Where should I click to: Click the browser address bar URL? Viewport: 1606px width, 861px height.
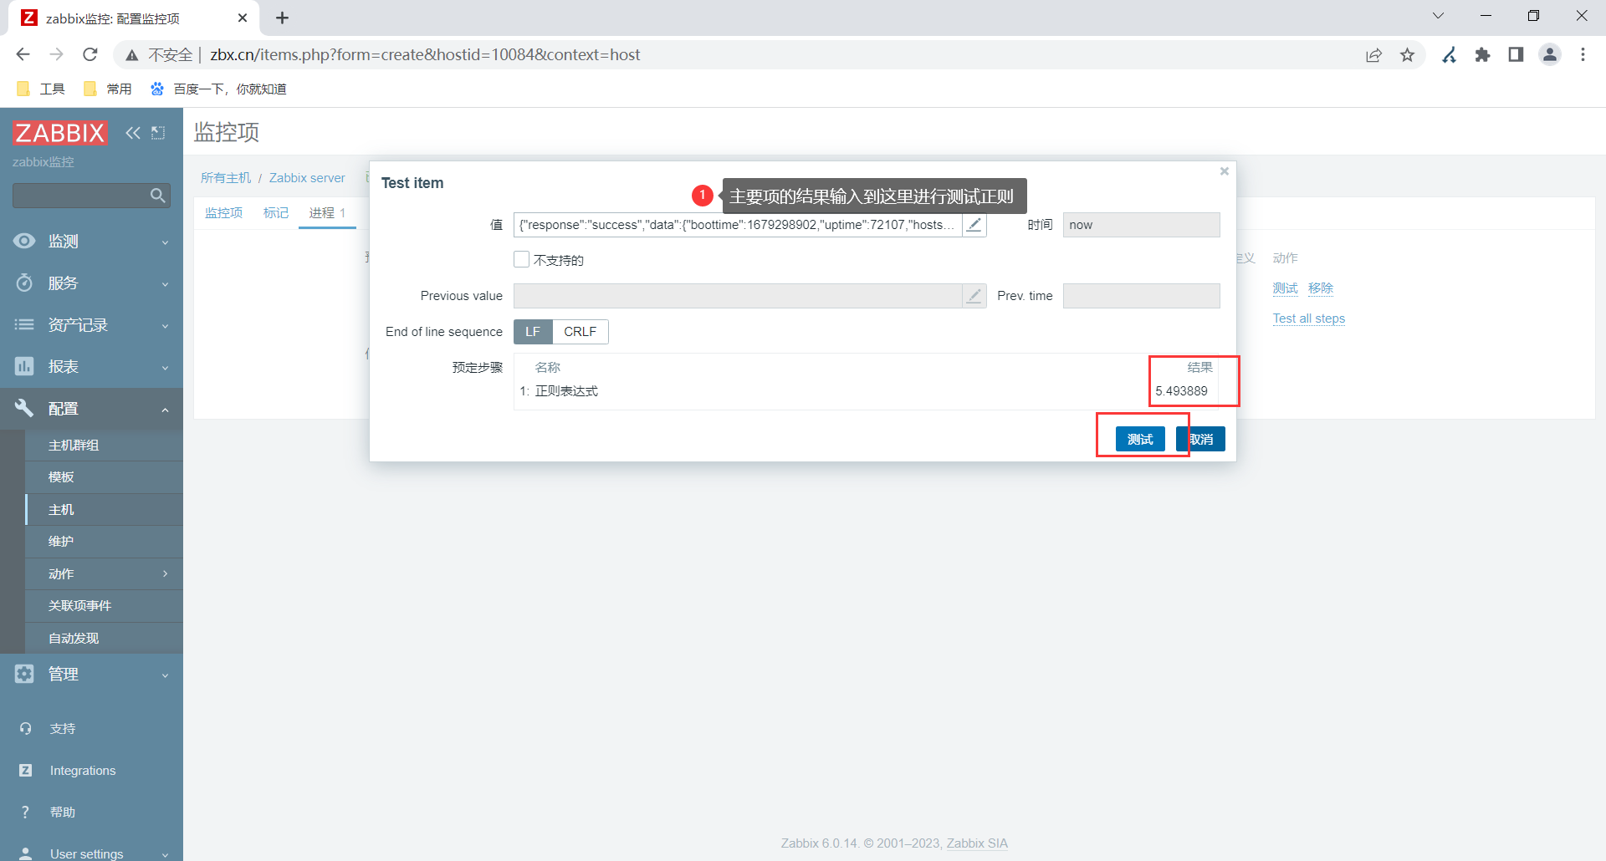pyautogui.click(x=425, y=55)
